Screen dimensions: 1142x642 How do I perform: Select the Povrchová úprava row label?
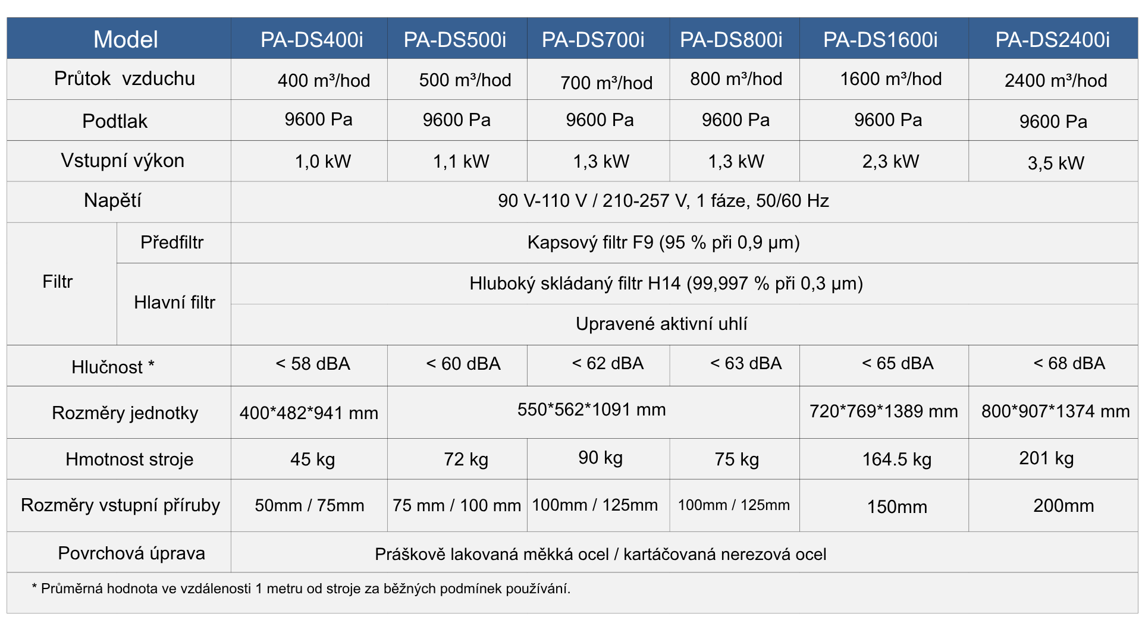[x=131, y=553]
